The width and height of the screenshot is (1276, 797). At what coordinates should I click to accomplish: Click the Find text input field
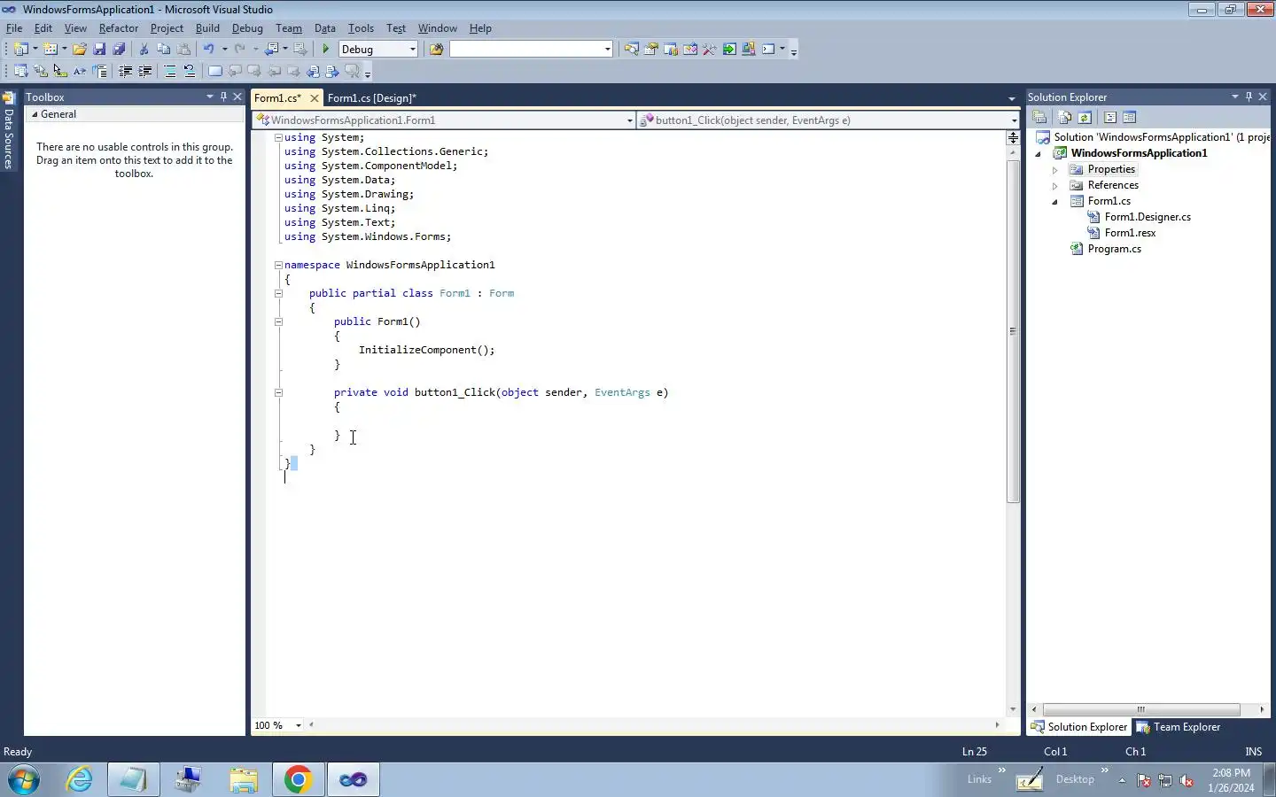tap(526, 50)
